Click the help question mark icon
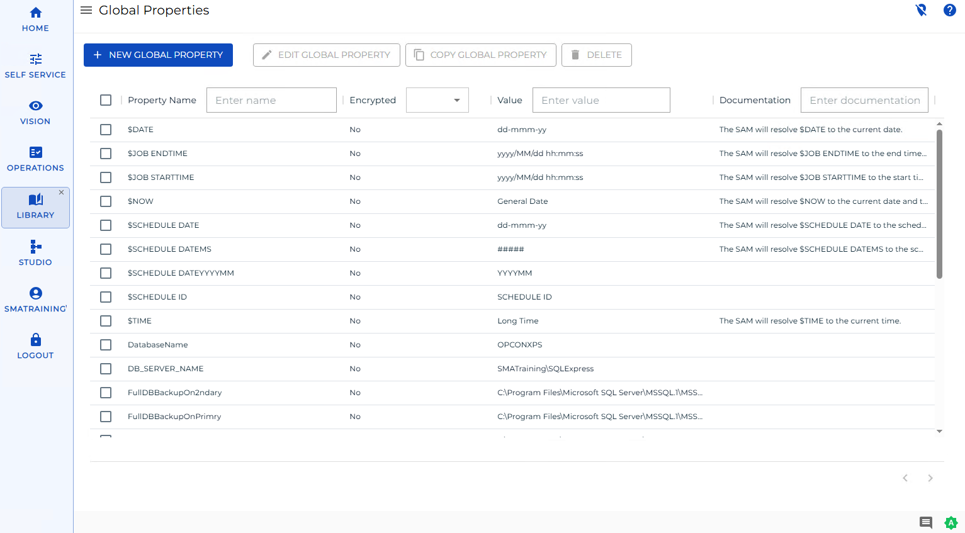Viewport: 965px width, 533px height. (950, 10)
